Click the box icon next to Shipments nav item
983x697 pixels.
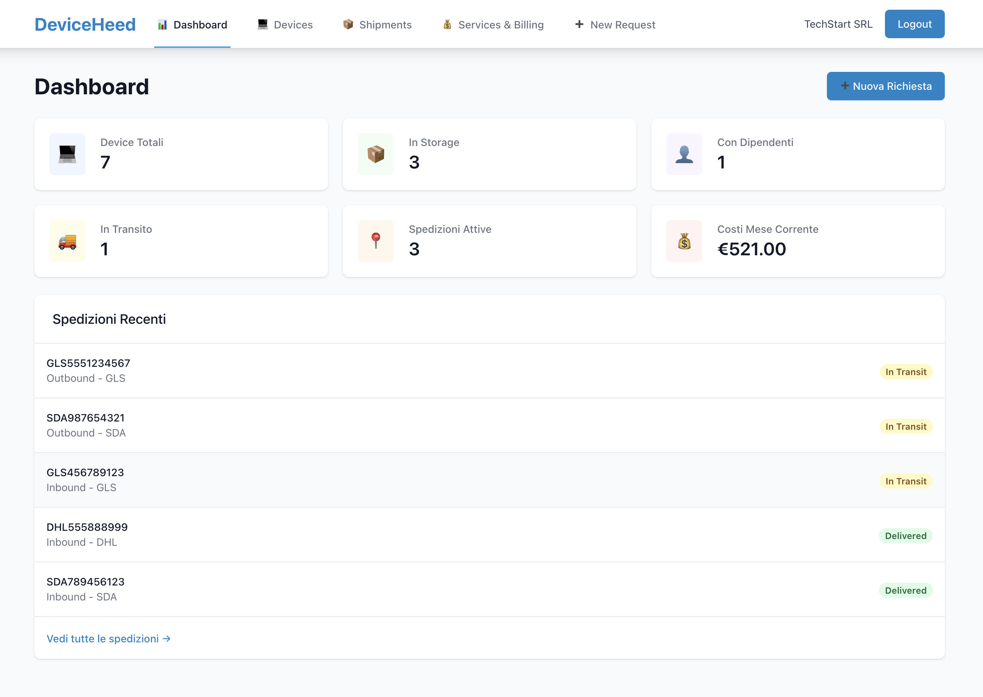click(348, 24)
